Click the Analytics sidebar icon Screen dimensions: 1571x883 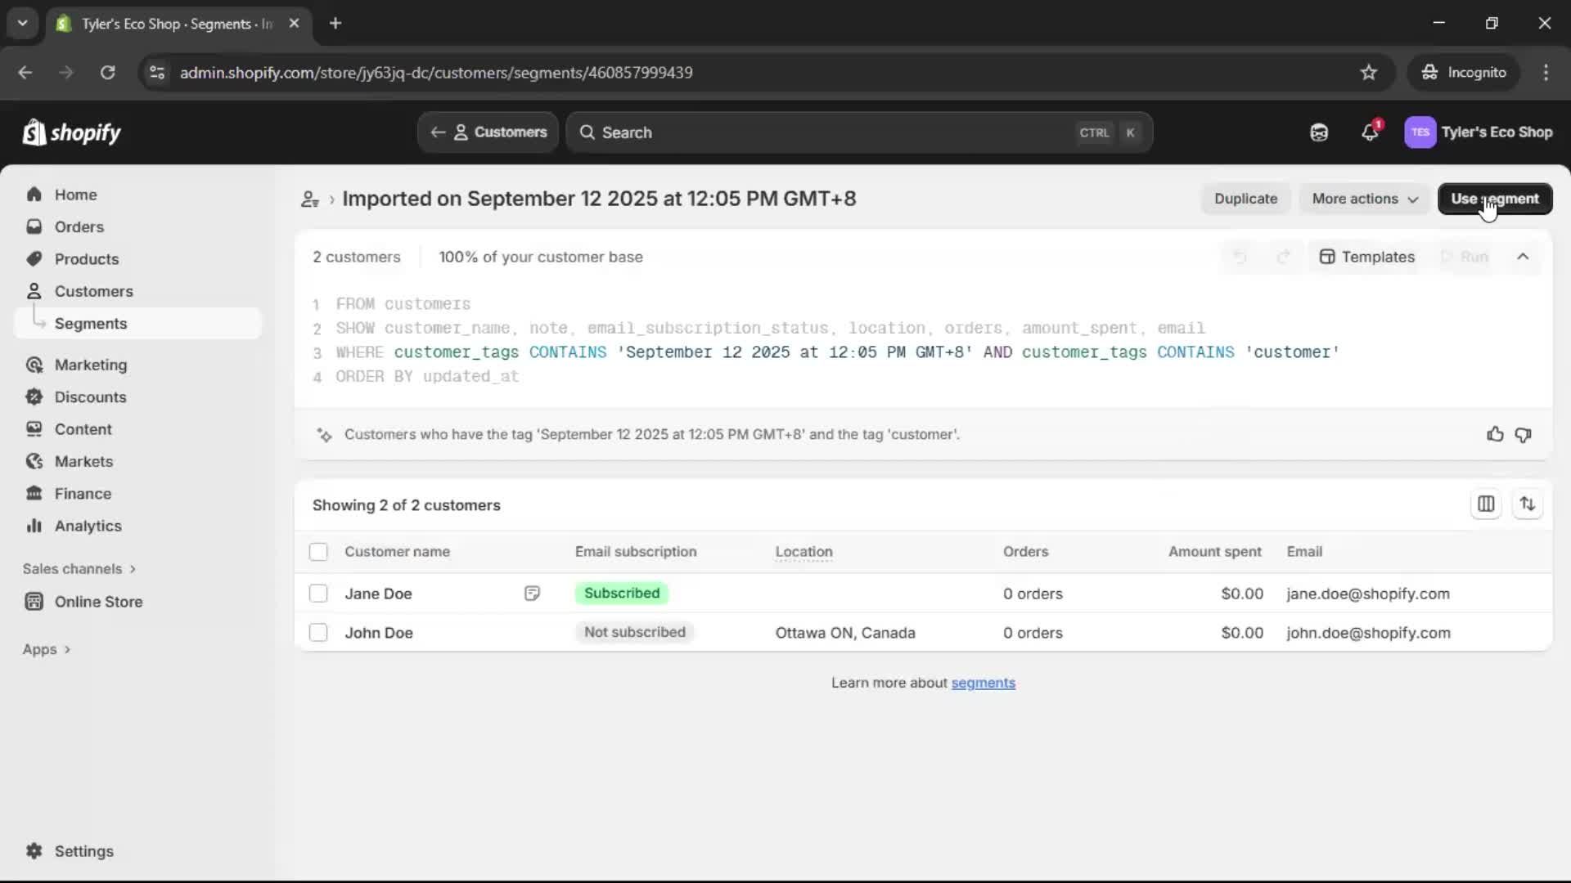(x=34, y=526)
